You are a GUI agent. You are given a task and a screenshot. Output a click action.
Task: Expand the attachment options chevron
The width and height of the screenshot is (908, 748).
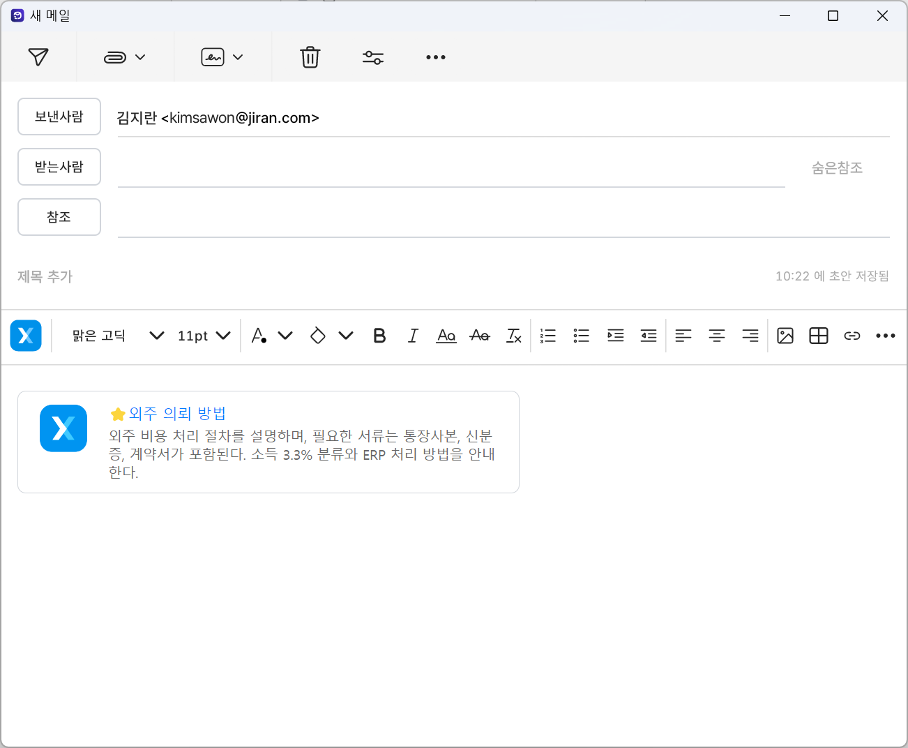coord(140,57)
